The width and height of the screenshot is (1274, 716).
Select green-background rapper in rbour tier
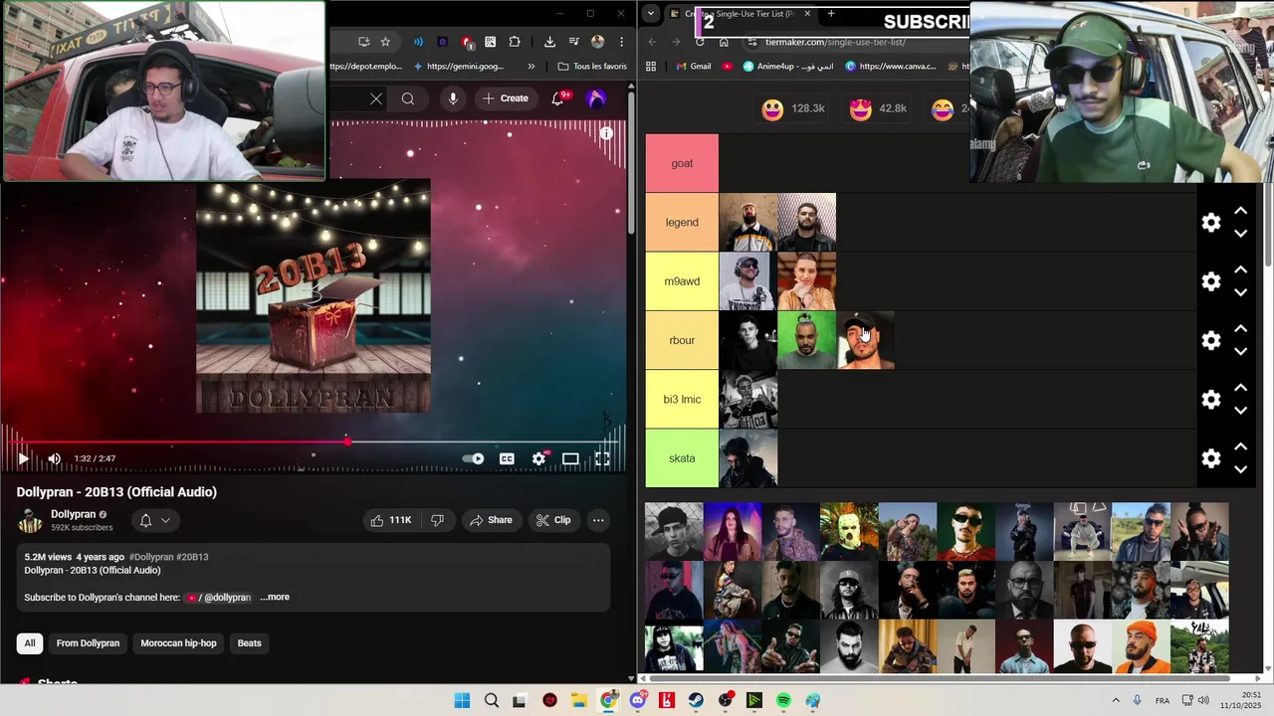point(806,340)
